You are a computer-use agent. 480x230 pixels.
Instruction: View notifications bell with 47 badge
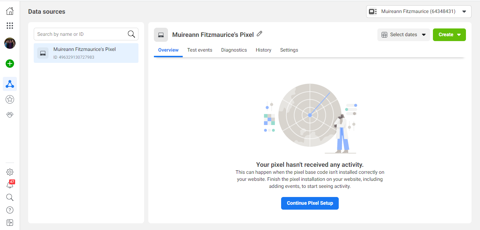(10, 185)
